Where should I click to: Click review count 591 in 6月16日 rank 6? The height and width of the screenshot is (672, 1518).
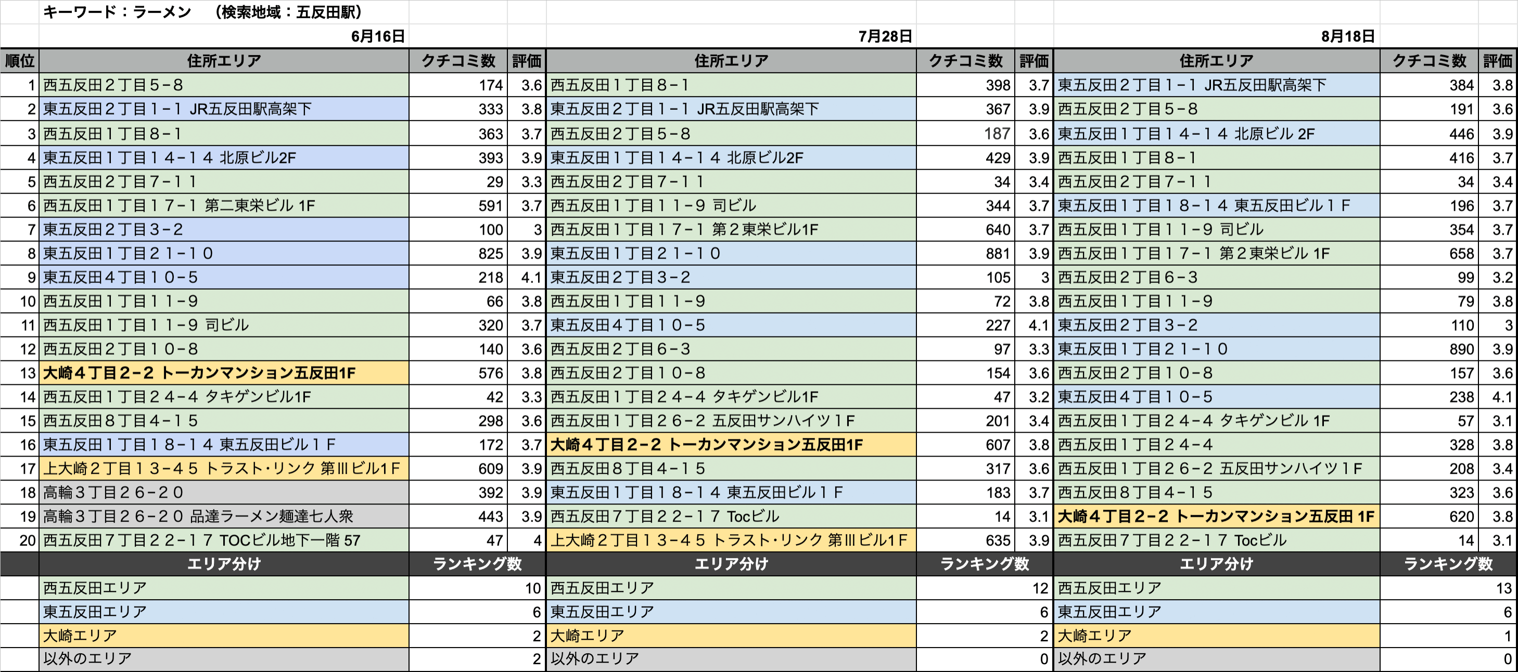click(458, 205)
